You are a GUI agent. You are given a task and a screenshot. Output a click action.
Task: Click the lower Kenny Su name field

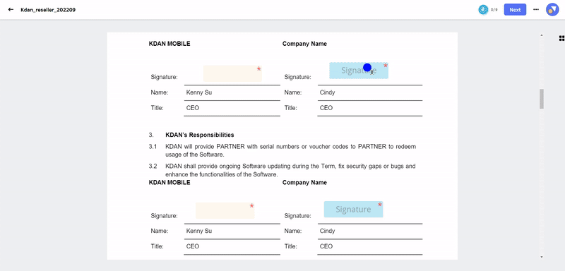232,231
